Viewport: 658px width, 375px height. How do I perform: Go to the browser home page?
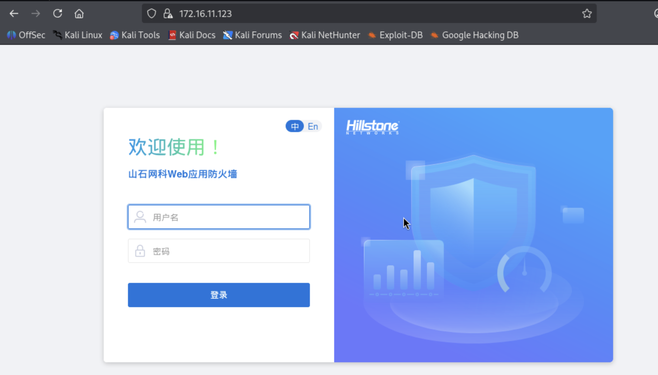(79, 14)
